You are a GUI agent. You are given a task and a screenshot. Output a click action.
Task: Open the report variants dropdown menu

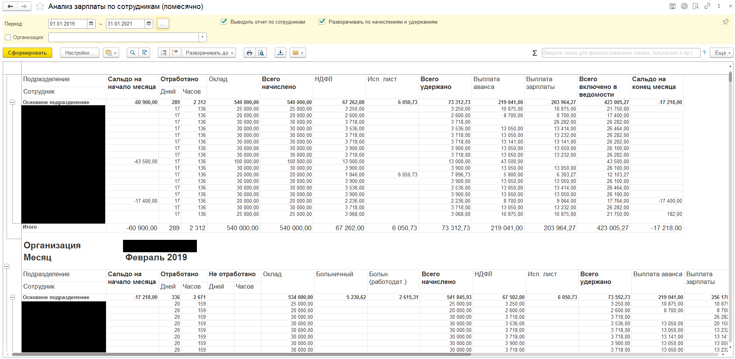(111, 53)
